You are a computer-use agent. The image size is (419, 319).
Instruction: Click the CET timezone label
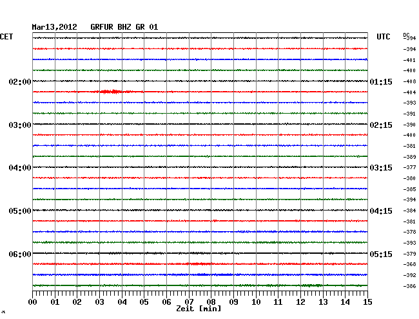pyautogui.click(x=6, y=37)
